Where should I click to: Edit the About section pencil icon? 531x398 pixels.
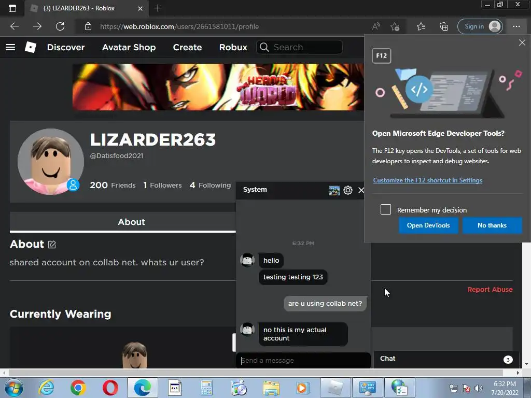click(x=52, y=245)
